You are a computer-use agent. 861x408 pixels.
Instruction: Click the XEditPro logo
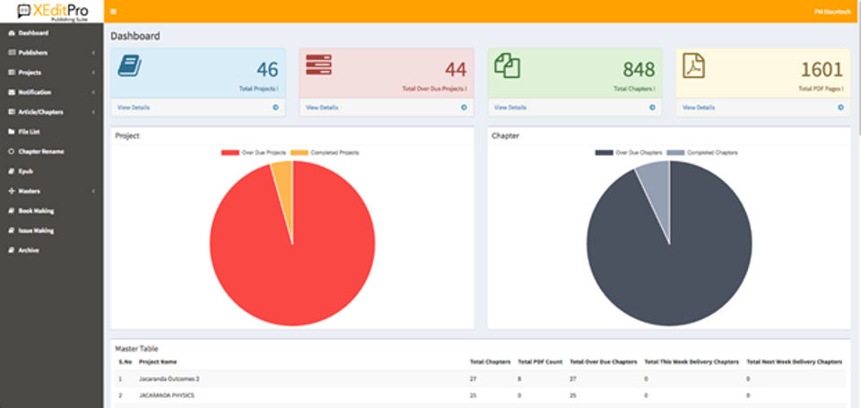tap(52, 11)
